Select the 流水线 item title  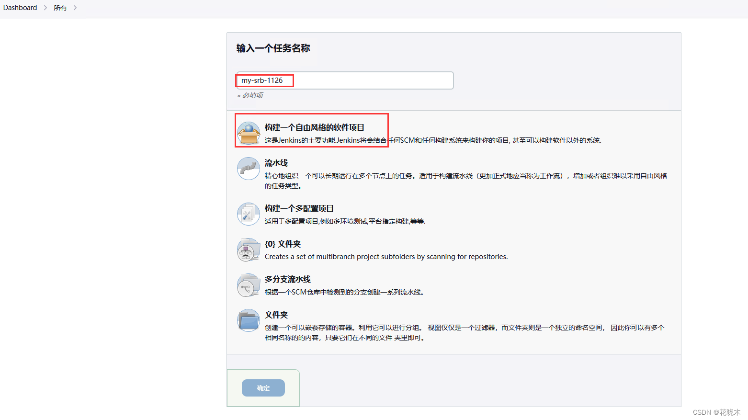pos(276,163)
